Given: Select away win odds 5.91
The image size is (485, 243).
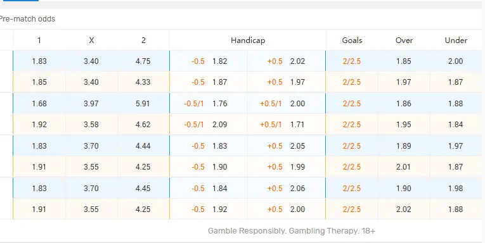Looking at the screenshot, I should [x=143, y=103].
